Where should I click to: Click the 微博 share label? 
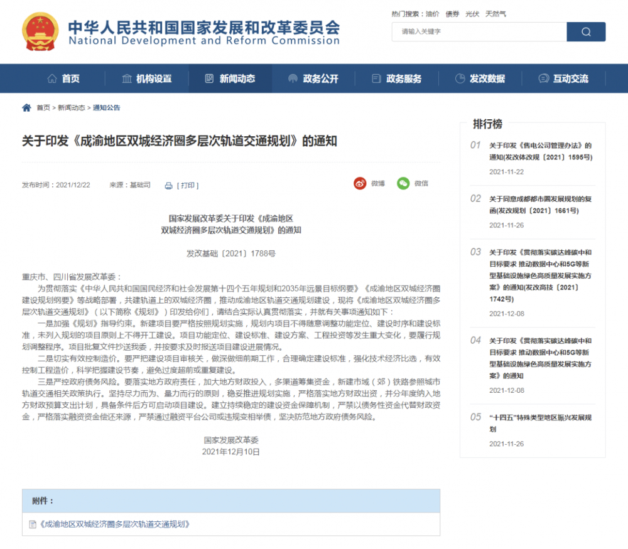[377, 183]
